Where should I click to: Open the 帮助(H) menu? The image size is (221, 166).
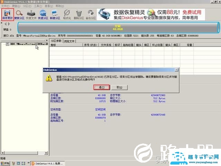click(60, 6)
